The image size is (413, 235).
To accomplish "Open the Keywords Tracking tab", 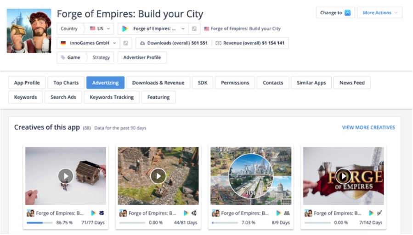I will [112, 97].
